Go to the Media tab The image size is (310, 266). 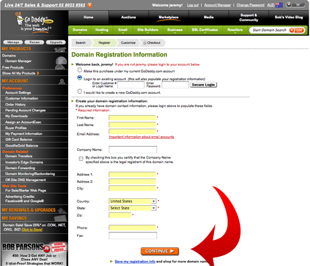pos(208,17)
